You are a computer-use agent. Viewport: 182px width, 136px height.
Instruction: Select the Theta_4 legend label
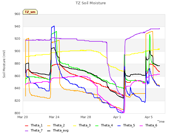click(x=107, y=125)
